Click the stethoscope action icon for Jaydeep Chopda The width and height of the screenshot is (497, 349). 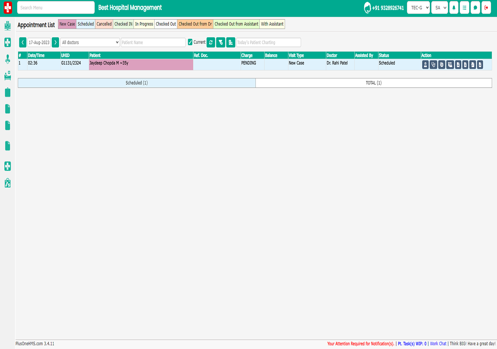pos(434,65)
